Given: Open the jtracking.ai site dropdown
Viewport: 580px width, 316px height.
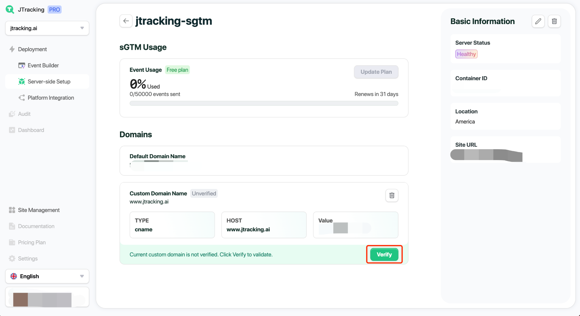Looking at the screenshot, I should click(x=47, y=28).
